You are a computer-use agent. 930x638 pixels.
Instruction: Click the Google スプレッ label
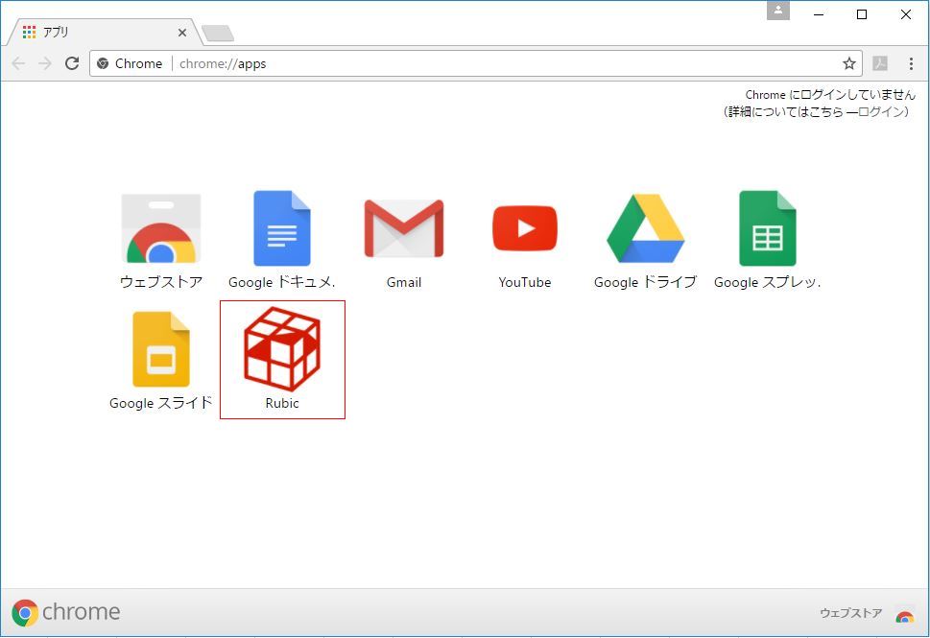(x=768, y=282)
